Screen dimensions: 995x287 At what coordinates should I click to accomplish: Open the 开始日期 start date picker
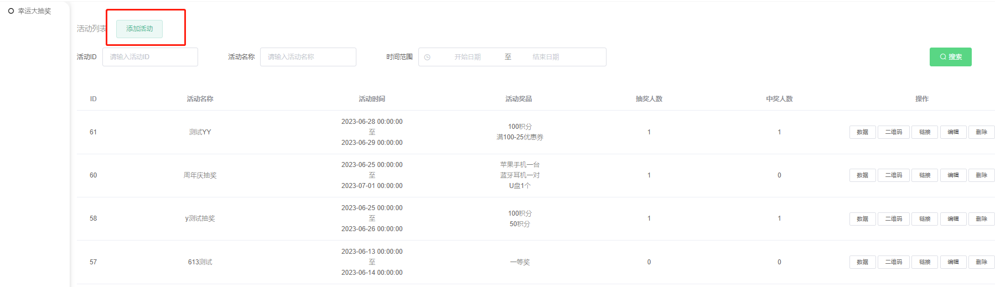pos(467,57)
